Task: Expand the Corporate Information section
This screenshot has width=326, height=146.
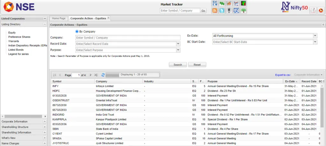Action: (x=45, y=122)
